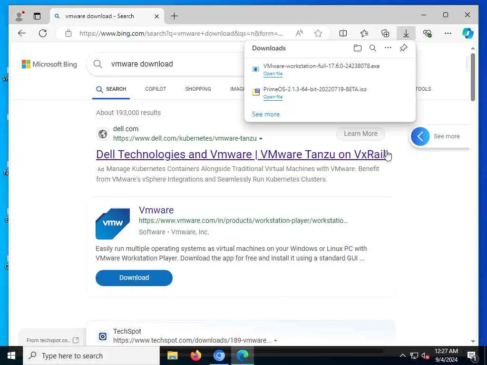Image resolution: width=487 pixels, height=365 pixels.
Task: Close the vmware download search tab
Action: point(157,16)
